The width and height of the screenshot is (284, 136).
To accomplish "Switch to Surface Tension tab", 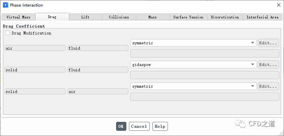I will [x=188, y=17].
